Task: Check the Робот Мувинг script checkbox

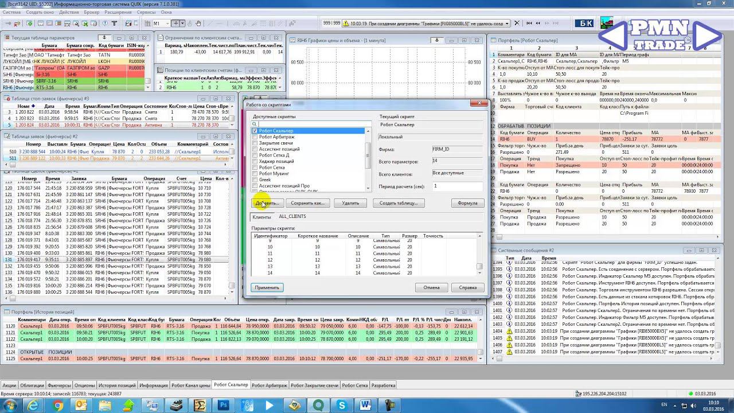Action: (255, 173)
